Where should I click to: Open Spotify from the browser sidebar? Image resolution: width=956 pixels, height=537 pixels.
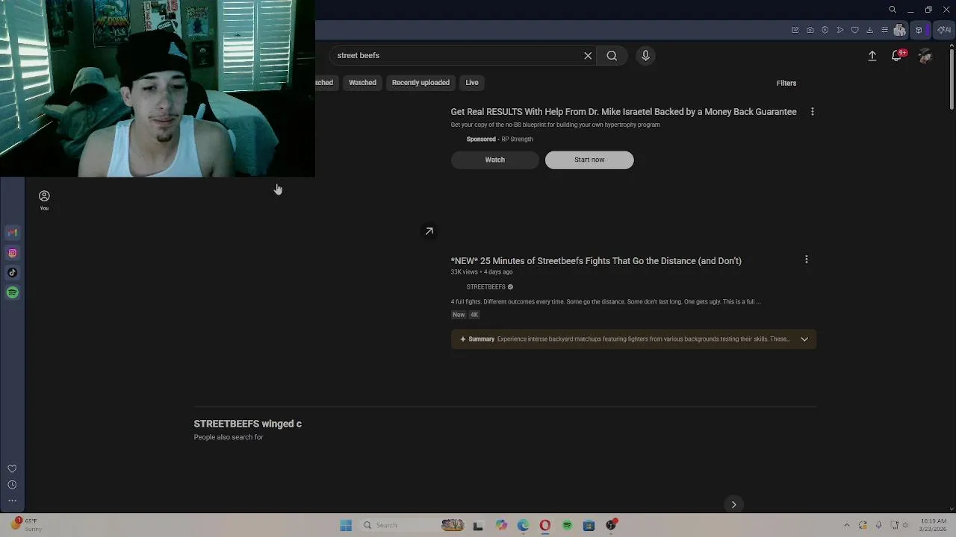tap(12, 292)
